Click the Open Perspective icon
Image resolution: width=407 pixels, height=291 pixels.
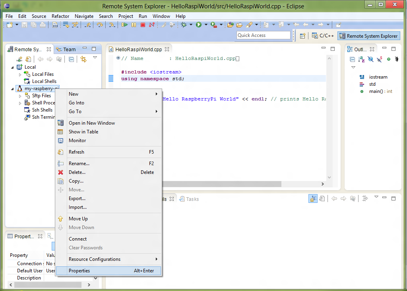[x=302, y=36]
